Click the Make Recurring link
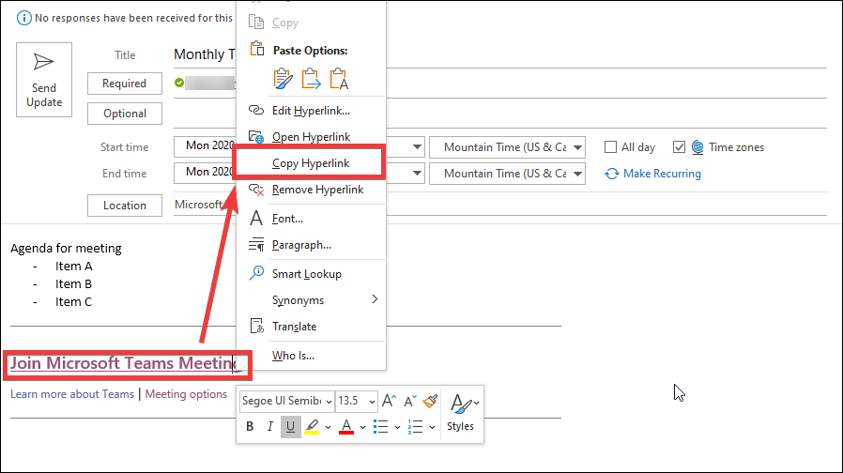The width and height of the screenshot is (843, 473). (x=662, y=174)
